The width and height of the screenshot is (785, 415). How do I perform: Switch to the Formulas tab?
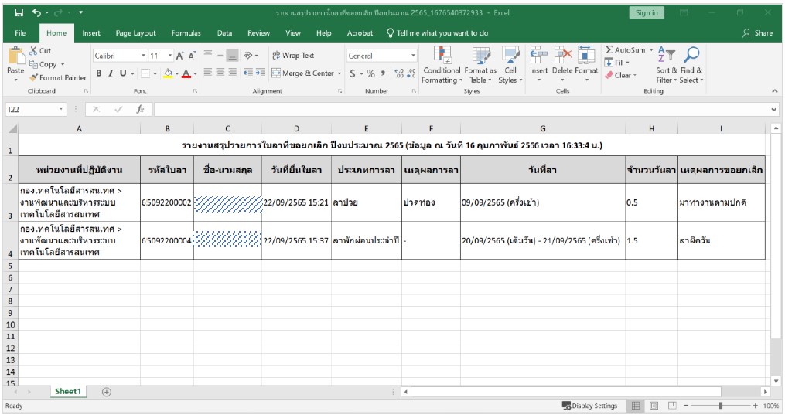click(186, 33)
